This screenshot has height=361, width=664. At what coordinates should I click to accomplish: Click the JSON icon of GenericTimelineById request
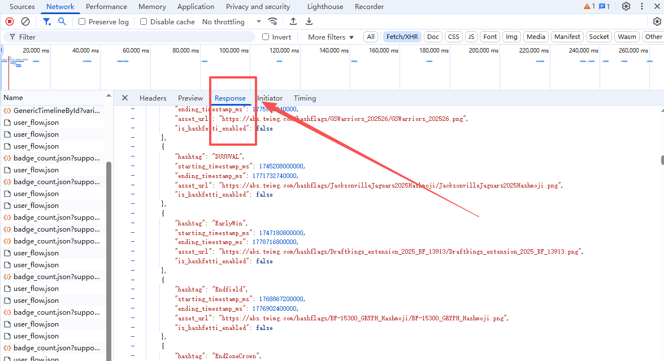(x=7, y=111)
